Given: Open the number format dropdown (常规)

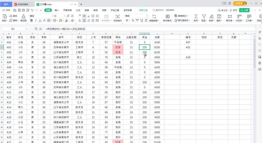Looking at the screenshot, I should [147, 16].
